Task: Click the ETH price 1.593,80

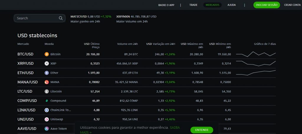Action: pyautogui.click(x=93, y=73)
